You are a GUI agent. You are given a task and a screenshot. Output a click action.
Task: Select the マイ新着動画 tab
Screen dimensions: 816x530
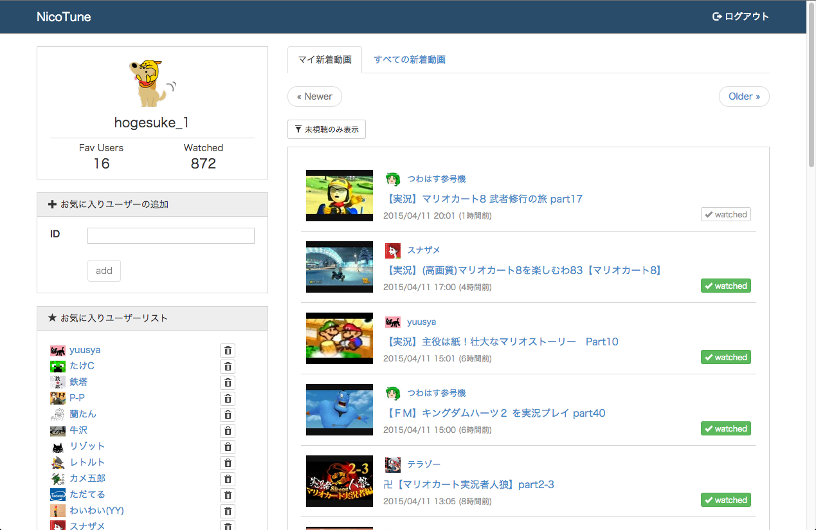click(325, 60)
